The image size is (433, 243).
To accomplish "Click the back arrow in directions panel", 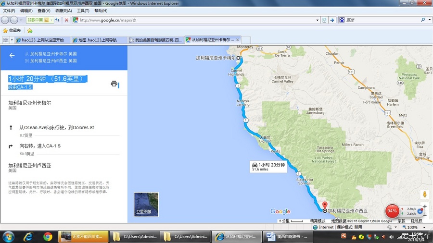I will (12, 55).
